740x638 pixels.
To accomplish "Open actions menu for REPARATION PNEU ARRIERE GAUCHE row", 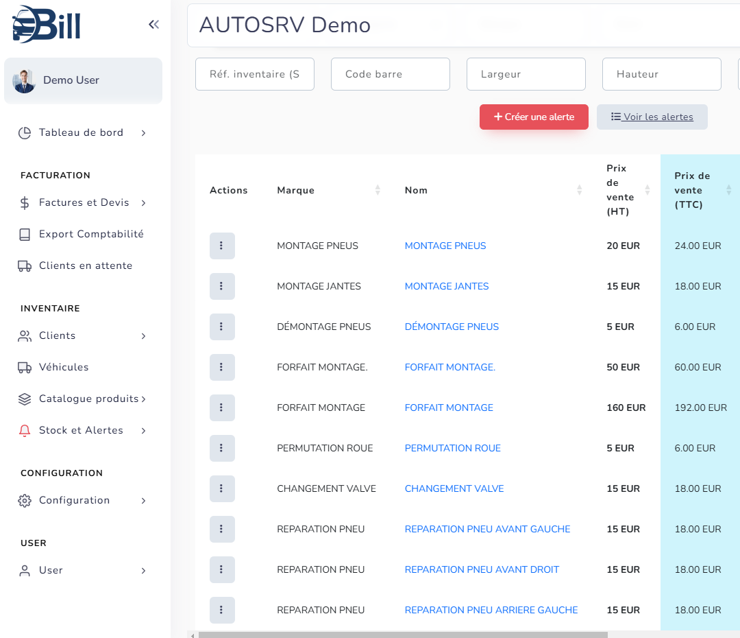I will [222, 610].
